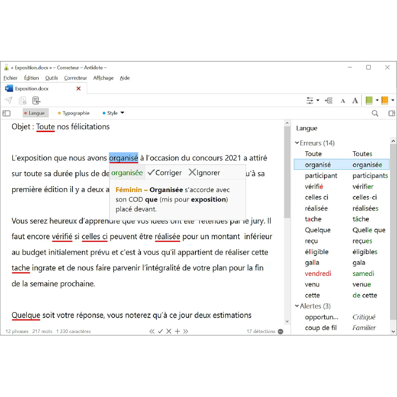Click the orange guides book icon
The width and height of the screenshot is (397, 397).
tap(385, 101)
